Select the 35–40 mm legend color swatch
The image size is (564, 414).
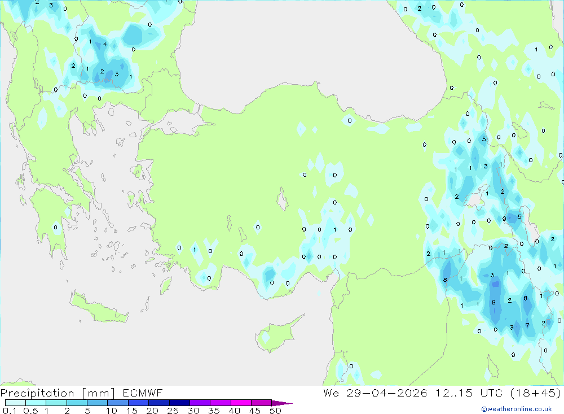[221, 403]
